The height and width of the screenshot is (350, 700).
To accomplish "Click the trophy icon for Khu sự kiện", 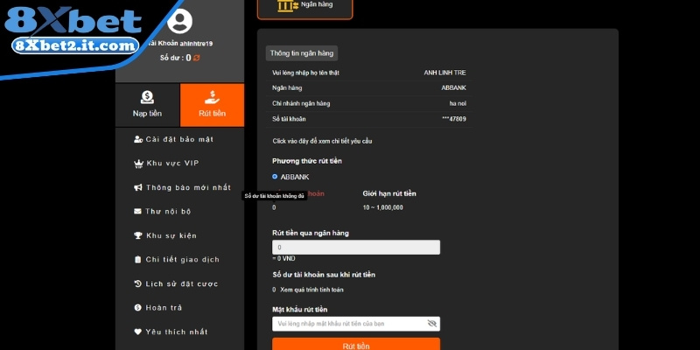I will [138, 235].
